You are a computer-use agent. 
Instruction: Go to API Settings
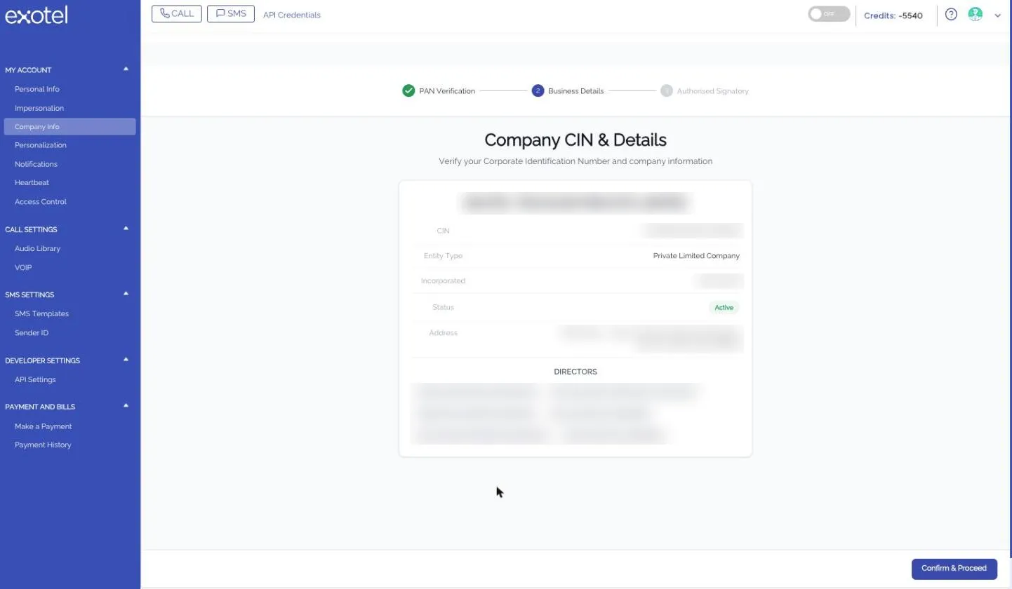tap(35, 379)
